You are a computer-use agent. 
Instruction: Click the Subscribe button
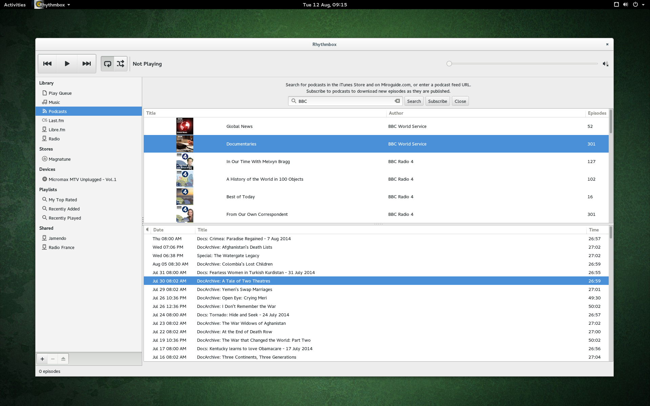pyautogui.click(x=437, y=101)
